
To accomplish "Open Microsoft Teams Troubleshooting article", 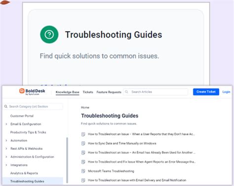I will (x=111, y=171).
